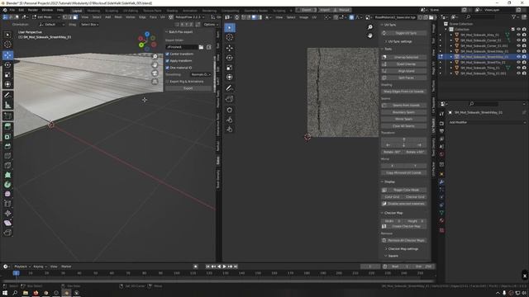
Task: Select the Cursor tool in 3D viewport toolbar
Action: point(7,44)
